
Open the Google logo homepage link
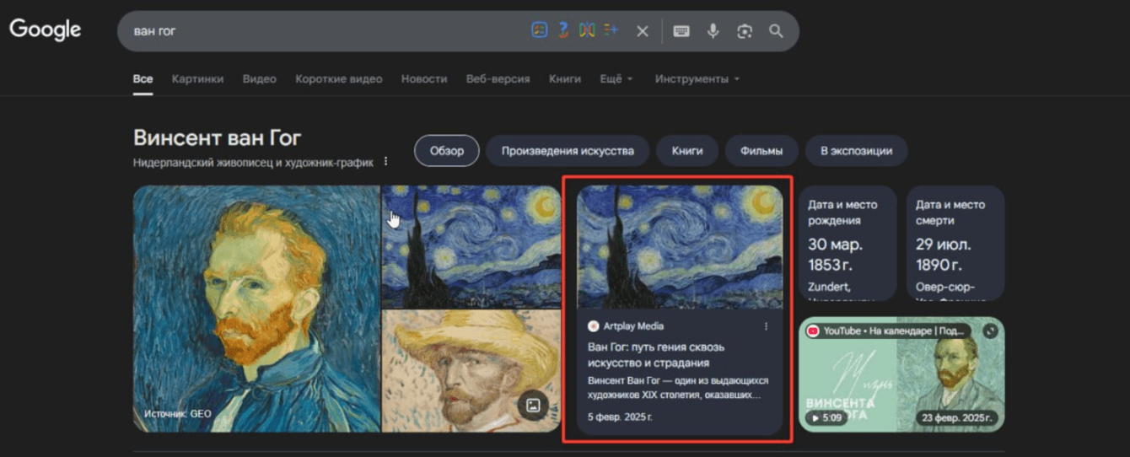pyautogui.click(x=46, y=30)
